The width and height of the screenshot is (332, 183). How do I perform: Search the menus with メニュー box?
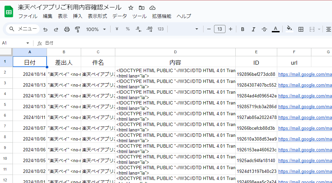coord(23,29)
